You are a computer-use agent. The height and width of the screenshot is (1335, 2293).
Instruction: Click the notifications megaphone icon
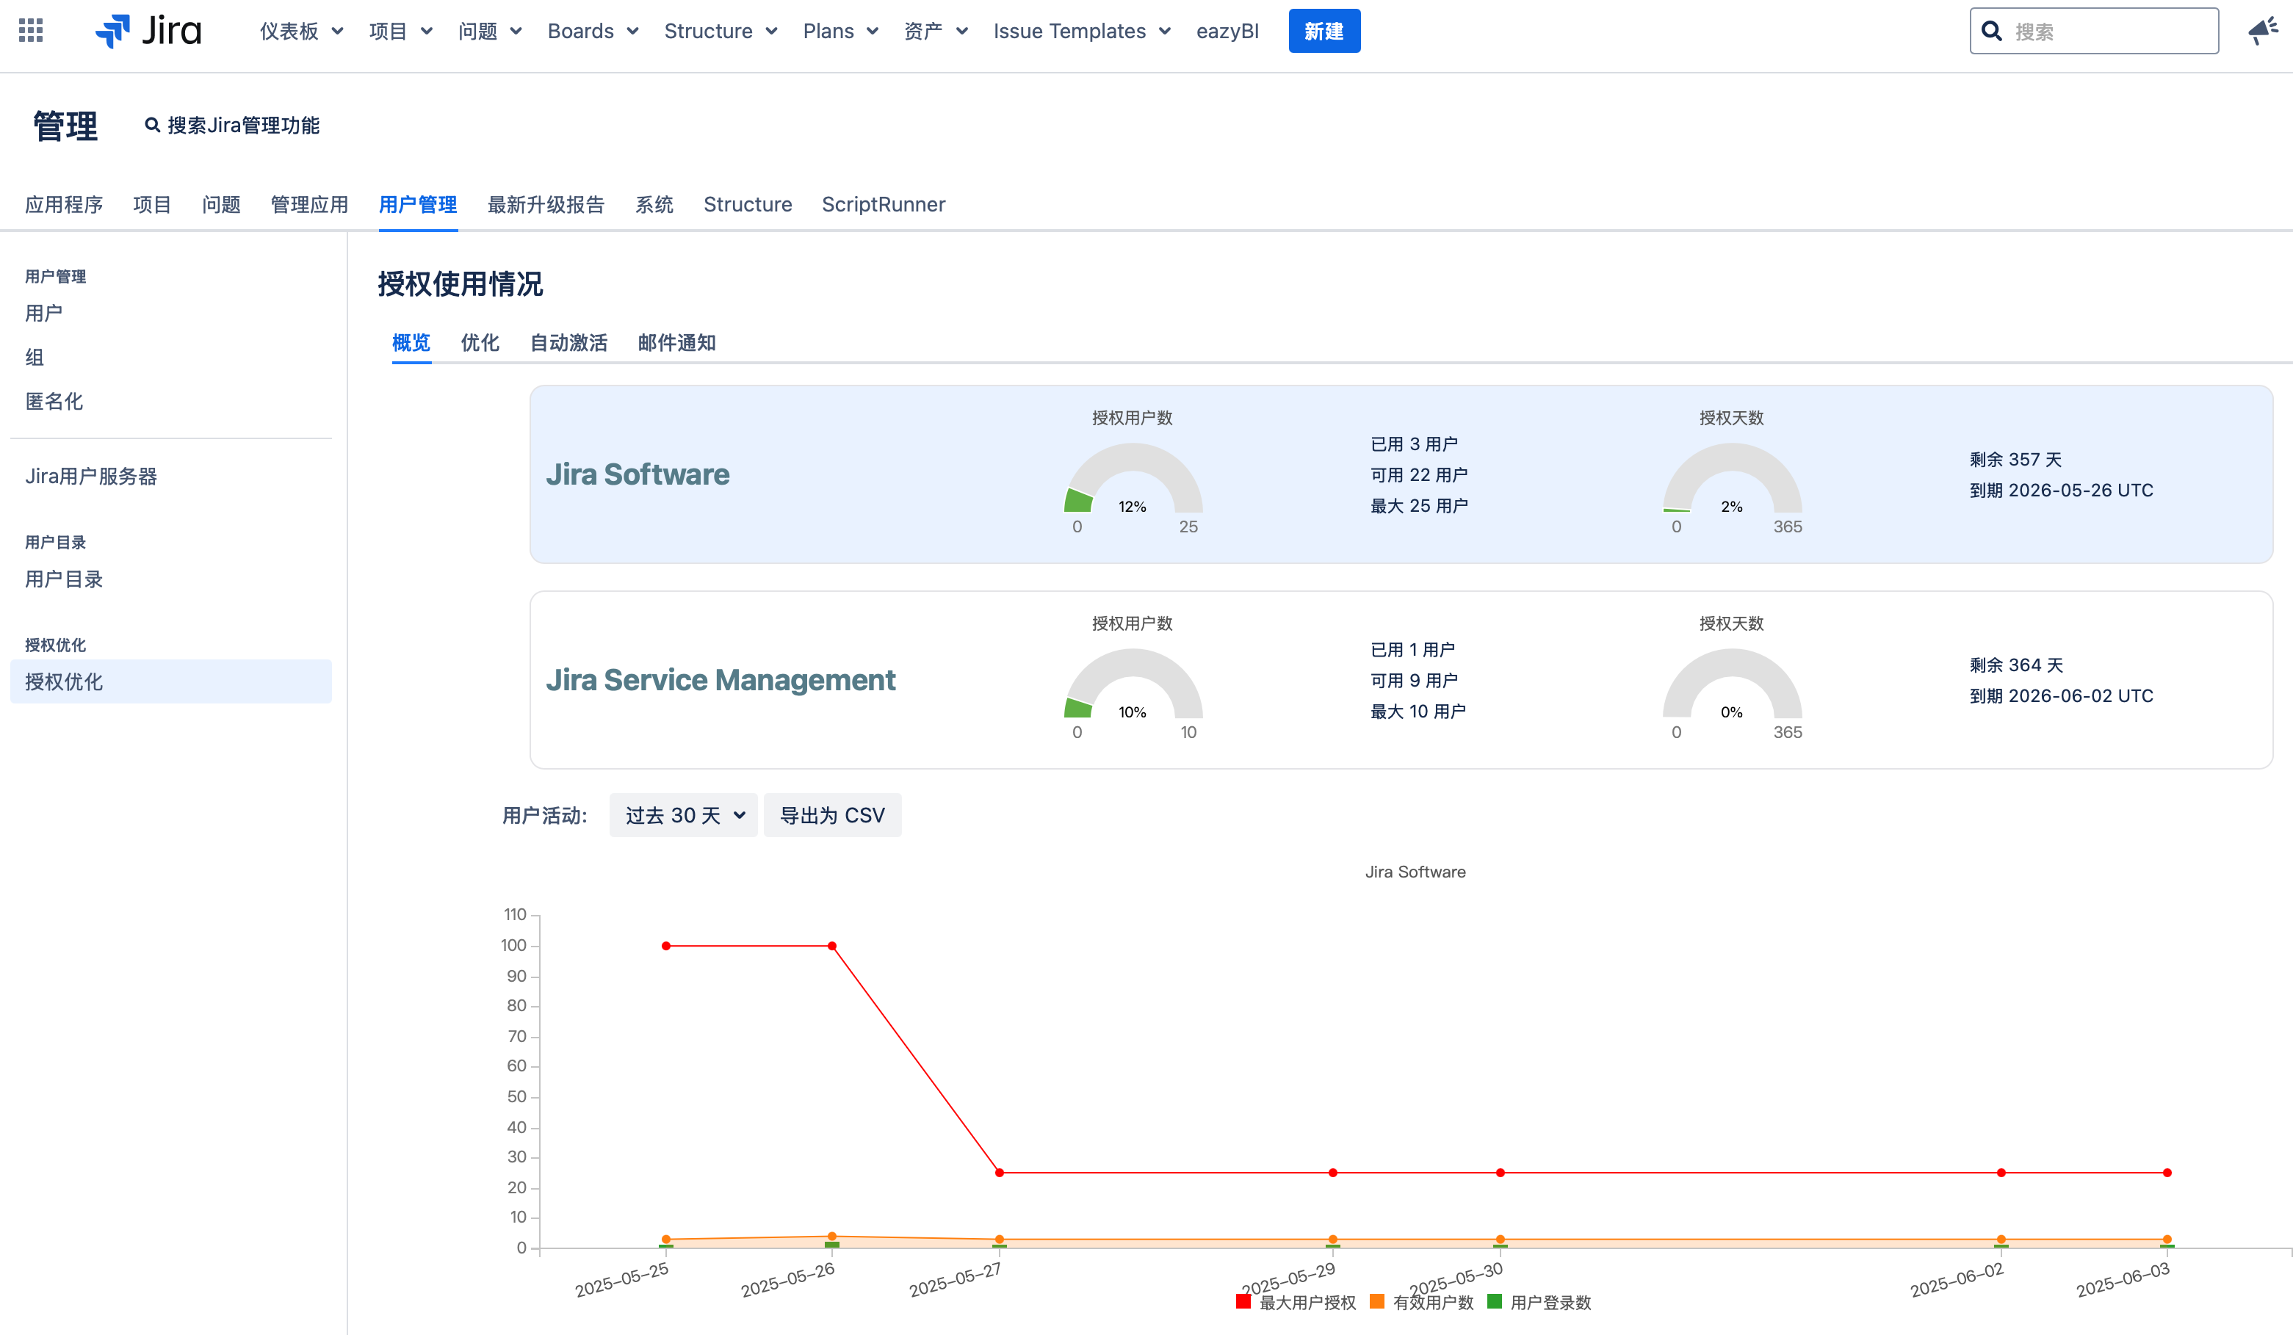click(x=2263, y=31)
